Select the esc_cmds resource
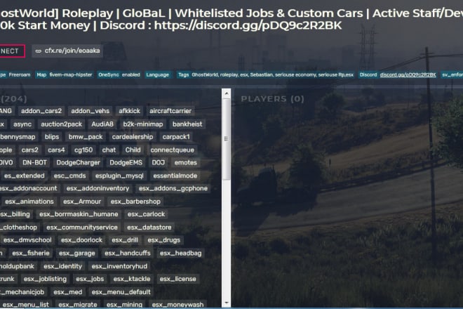 click(69, 176)
